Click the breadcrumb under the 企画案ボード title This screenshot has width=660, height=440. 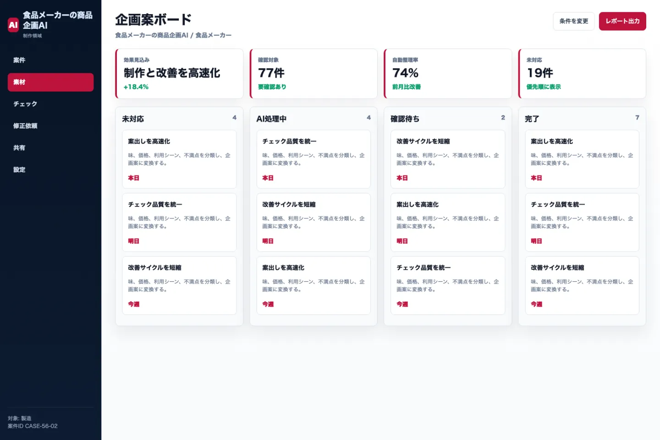tap(173, 35)
